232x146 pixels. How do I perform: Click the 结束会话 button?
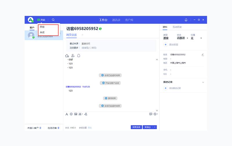click(x=136, y=127)
